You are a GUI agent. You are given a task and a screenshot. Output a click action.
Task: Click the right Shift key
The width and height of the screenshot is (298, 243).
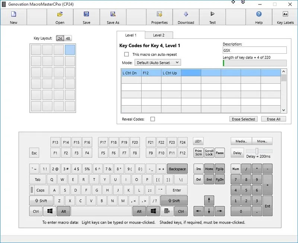pos(174,200)
